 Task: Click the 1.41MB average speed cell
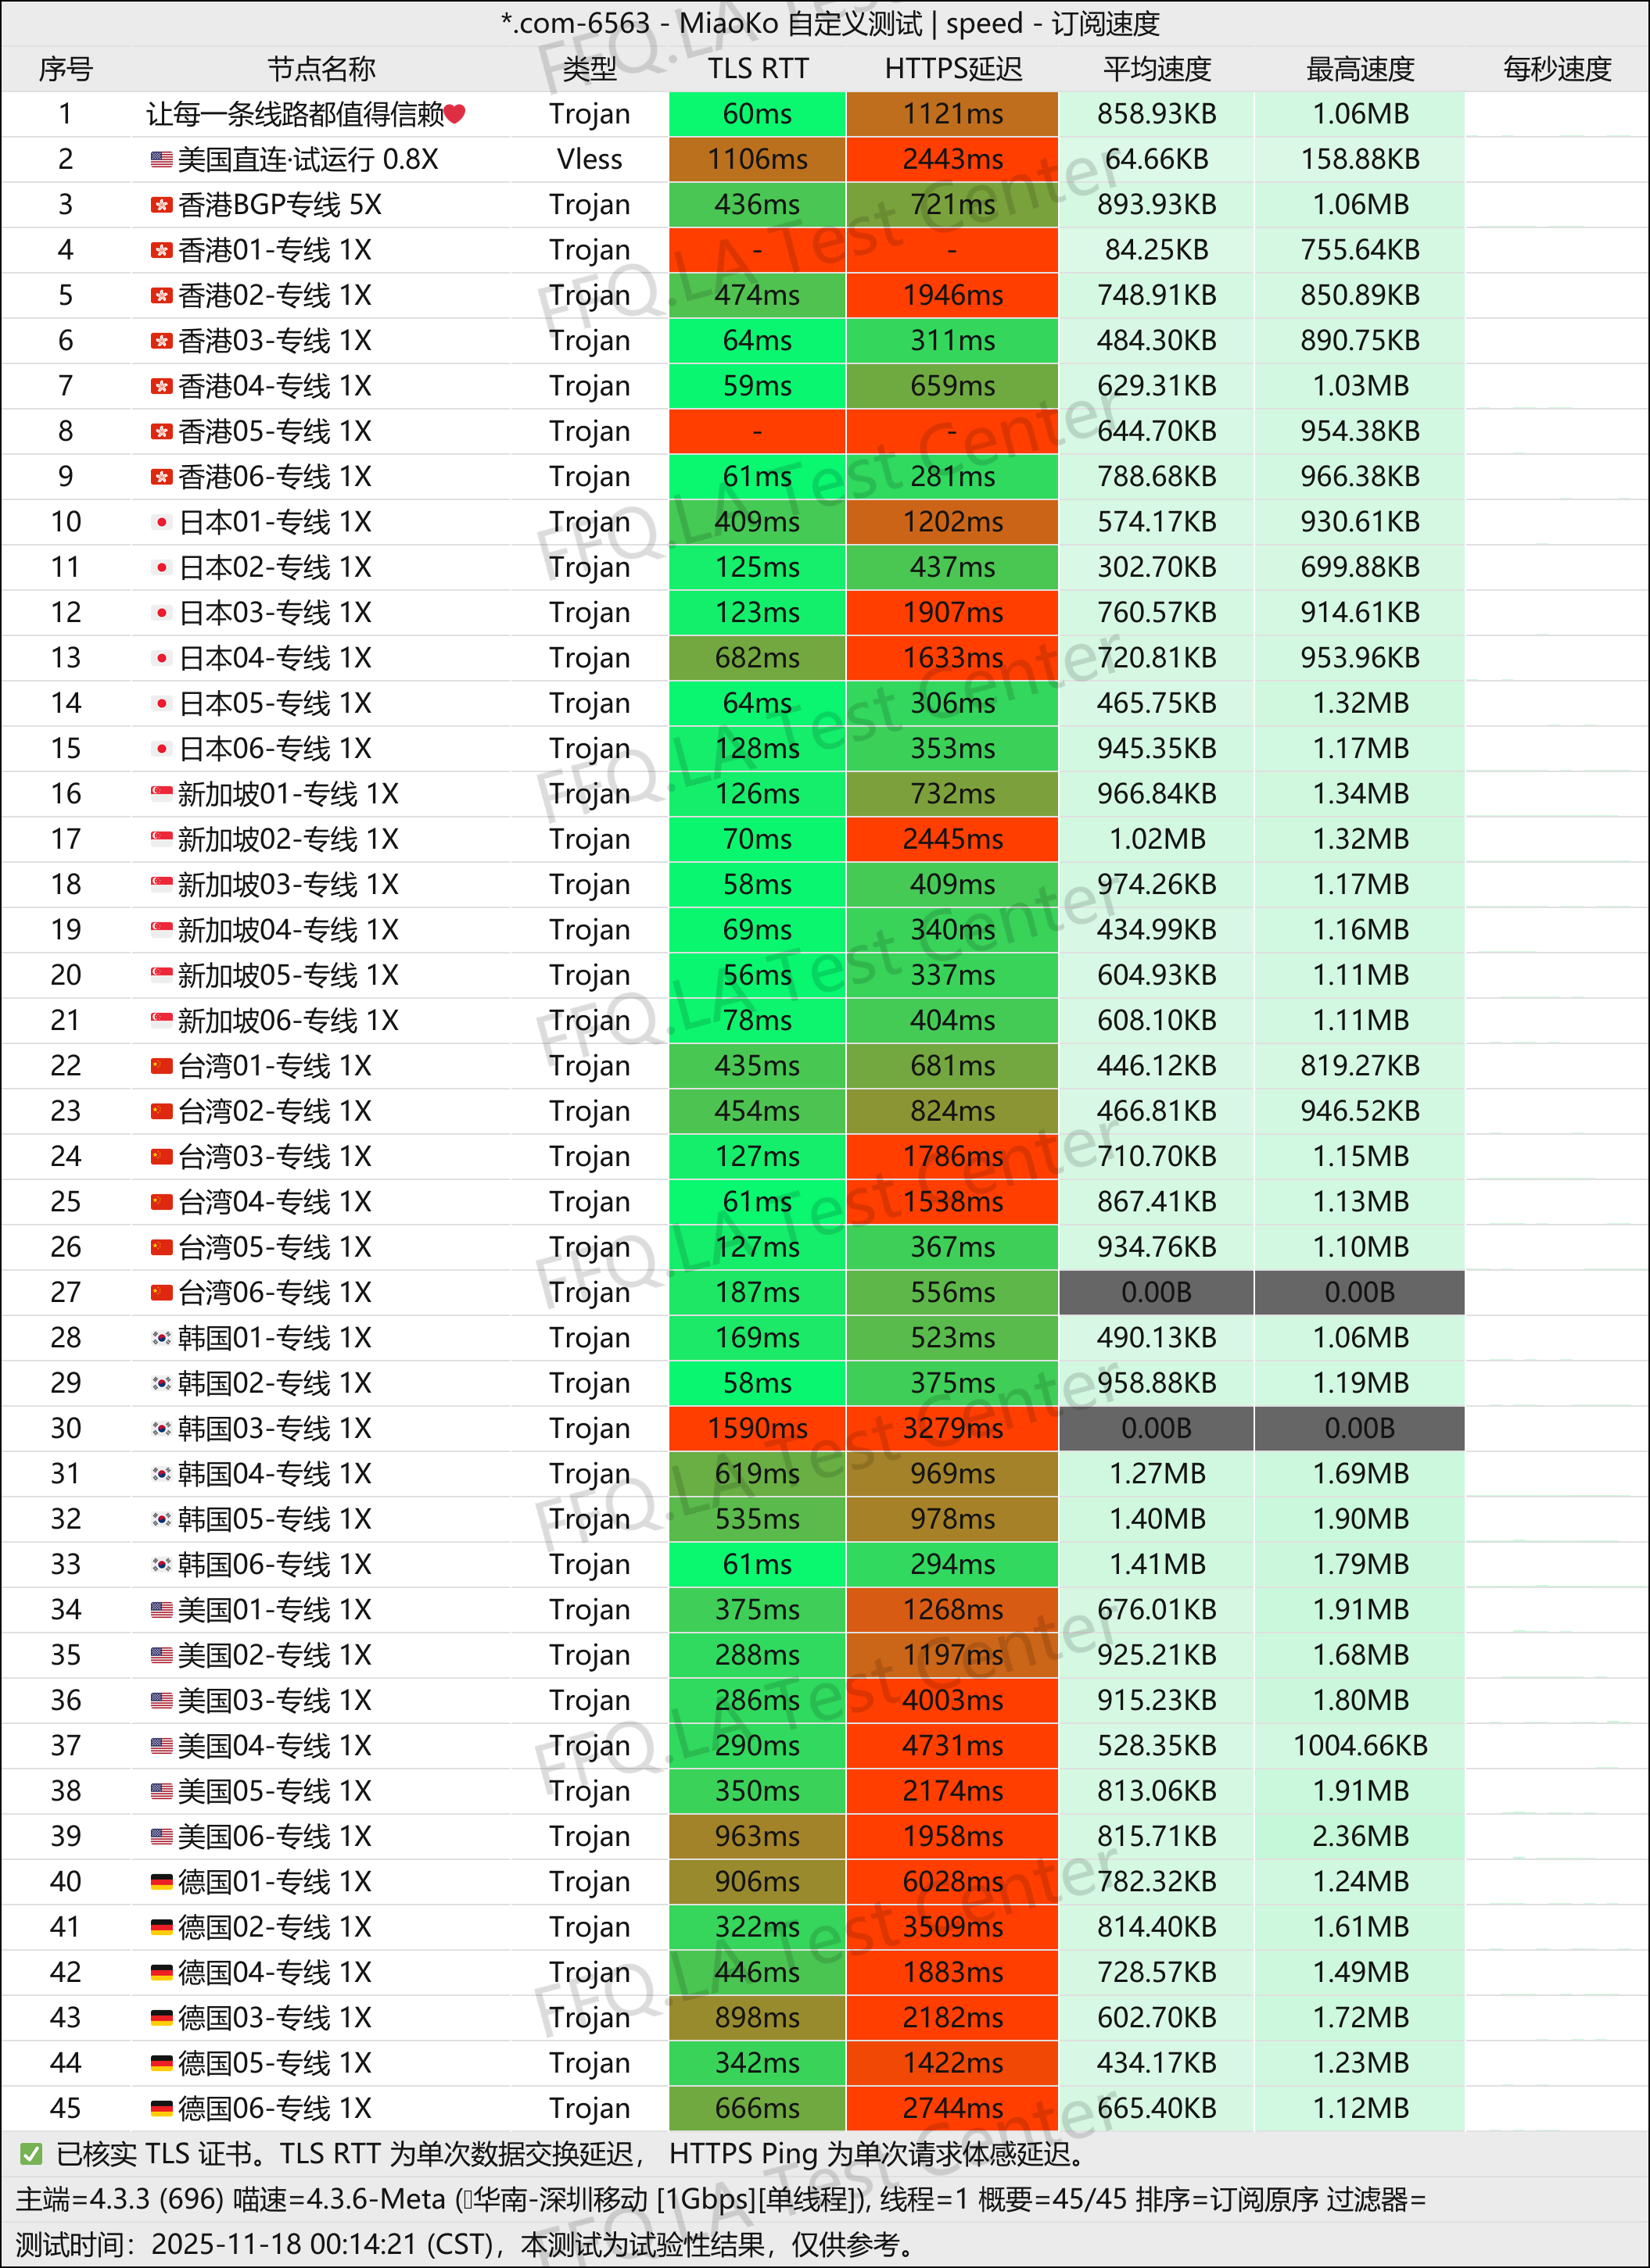[x=1157, y=1565]
